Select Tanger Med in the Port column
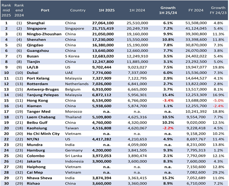The image size is (229, 186). click(x=38, y=111)
